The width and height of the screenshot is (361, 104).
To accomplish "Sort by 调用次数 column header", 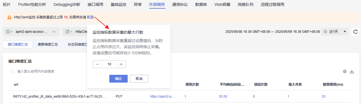I will (x=192, y=85).
